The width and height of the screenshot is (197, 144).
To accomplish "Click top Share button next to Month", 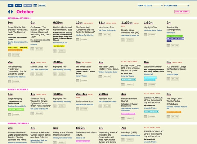I will (x=42, y=6).
